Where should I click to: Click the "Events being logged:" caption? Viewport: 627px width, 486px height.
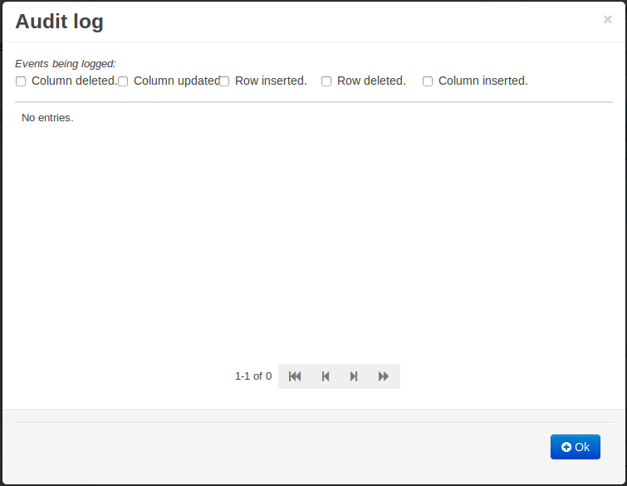(x=66, y=63)
